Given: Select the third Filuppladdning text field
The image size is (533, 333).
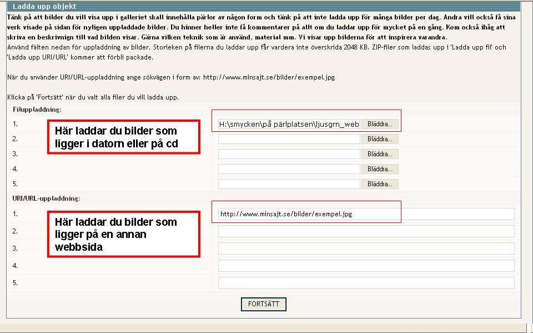Looking at the screenshot, I should pos(289,154).
